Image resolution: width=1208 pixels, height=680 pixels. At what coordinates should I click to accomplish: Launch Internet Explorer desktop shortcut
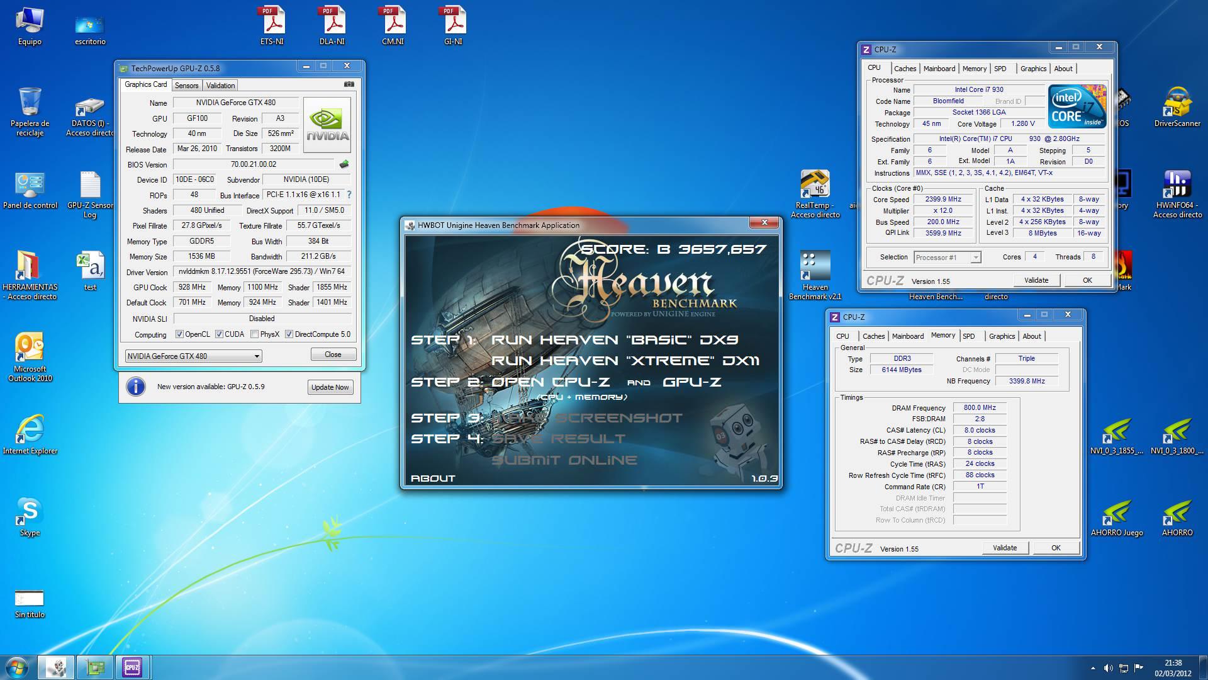coord(30,434)
